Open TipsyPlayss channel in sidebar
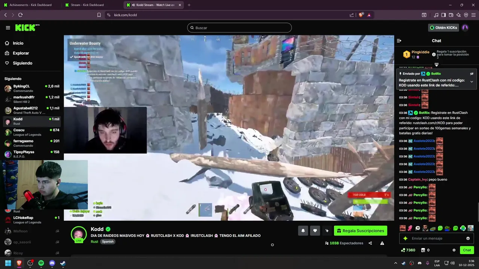The height and width of the screenshot is (269, 479). [x=32, y=154]
